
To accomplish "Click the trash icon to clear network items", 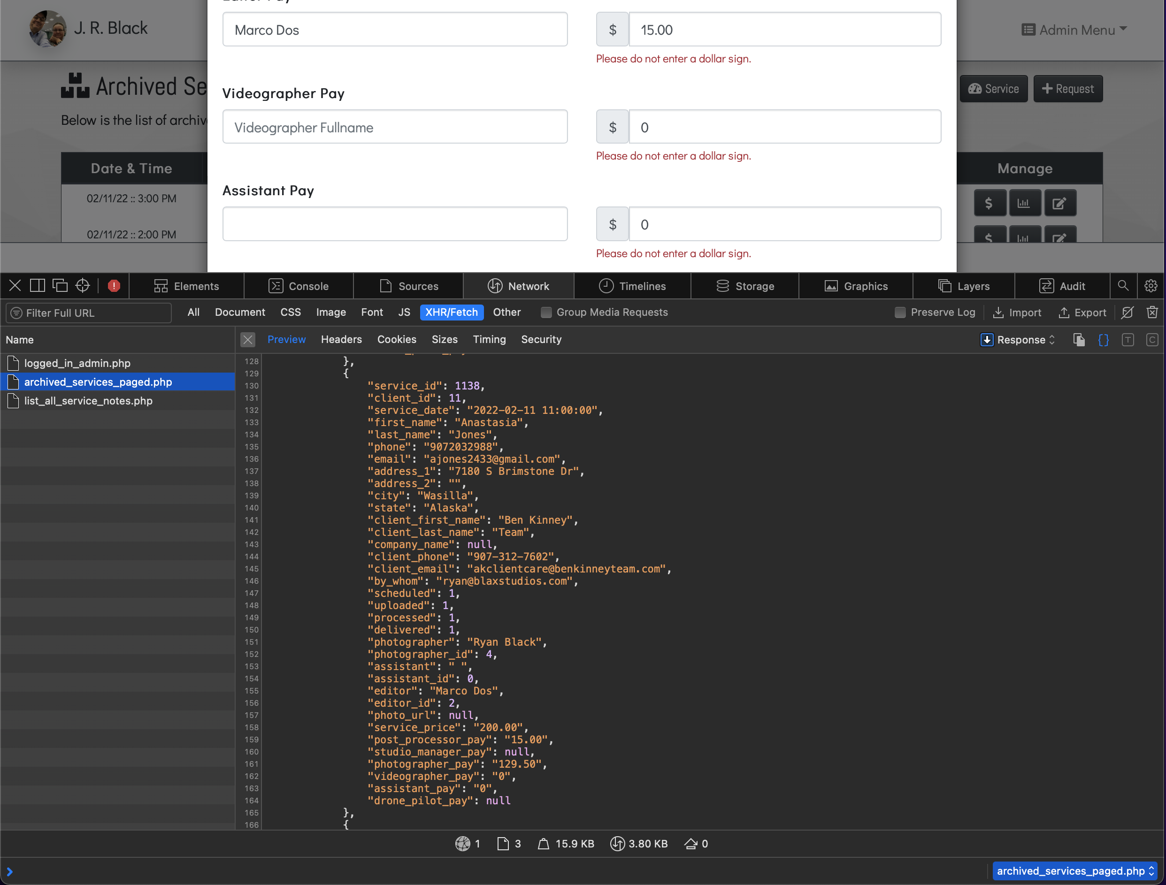I will (x=1152, y=312).
